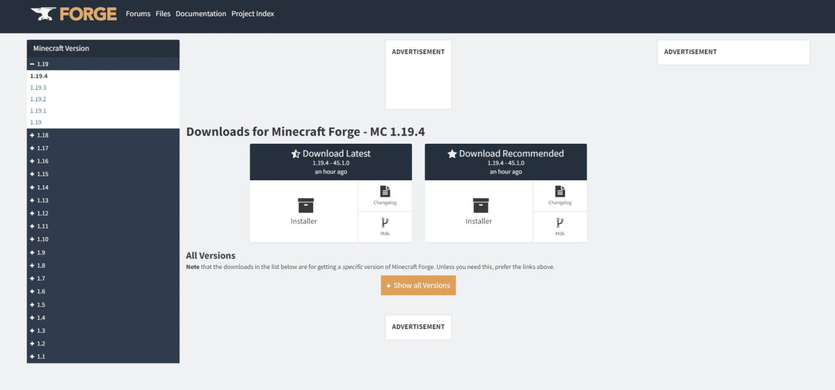Open downloads for Minecraft 1.19.2

pyautogui.click(x=38, y=99)
